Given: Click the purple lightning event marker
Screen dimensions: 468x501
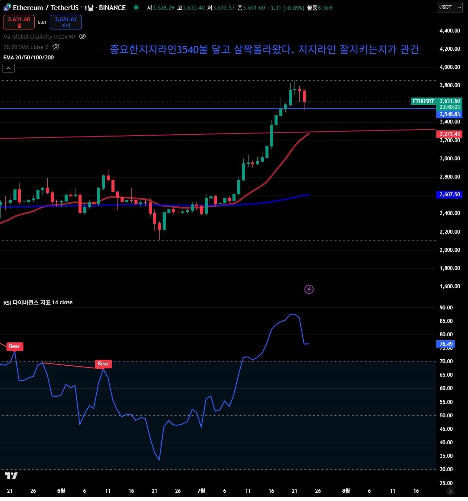Looking at the screenshot, I should (309, 289).
